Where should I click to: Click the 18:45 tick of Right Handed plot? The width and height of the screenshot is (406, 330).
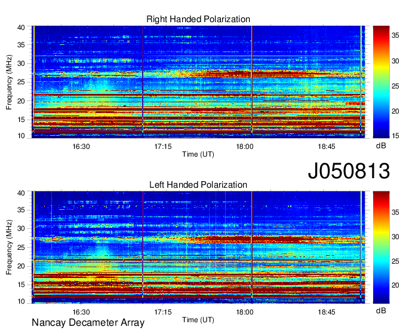coord(327,146)
